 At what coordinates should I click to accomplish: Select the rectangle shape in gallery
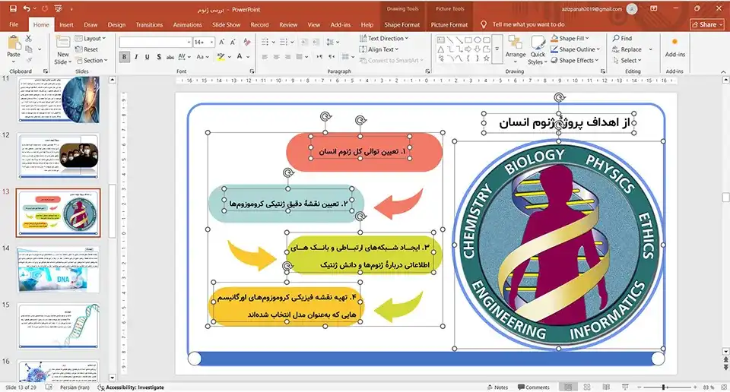pyautogui.click(x=468, y=40)
